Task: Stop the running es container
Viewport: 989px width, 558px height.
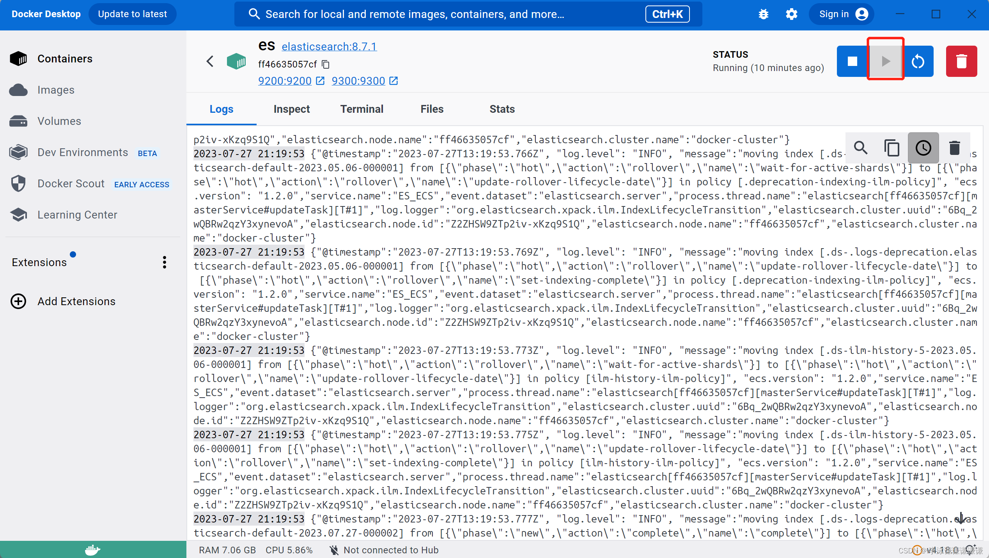Action: (x=852, y=61)
